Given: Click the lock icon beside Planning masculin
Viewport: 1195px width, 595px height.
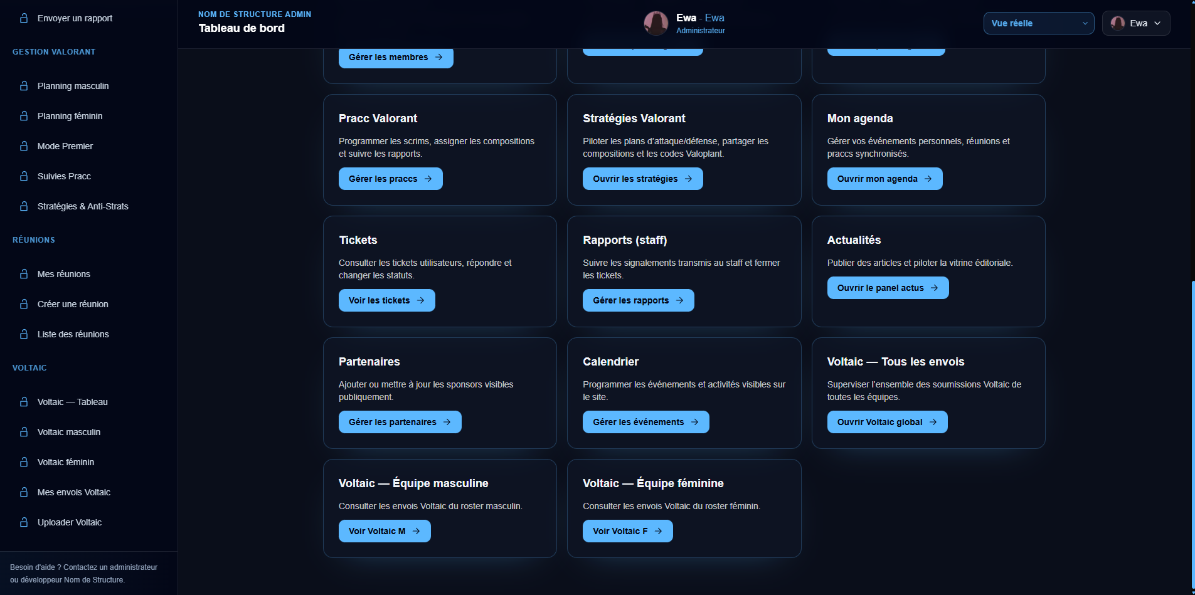Looking at the screenshot, I should [24, 86].
